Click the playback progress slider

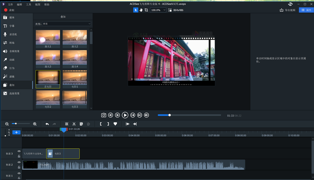(189, 115)
